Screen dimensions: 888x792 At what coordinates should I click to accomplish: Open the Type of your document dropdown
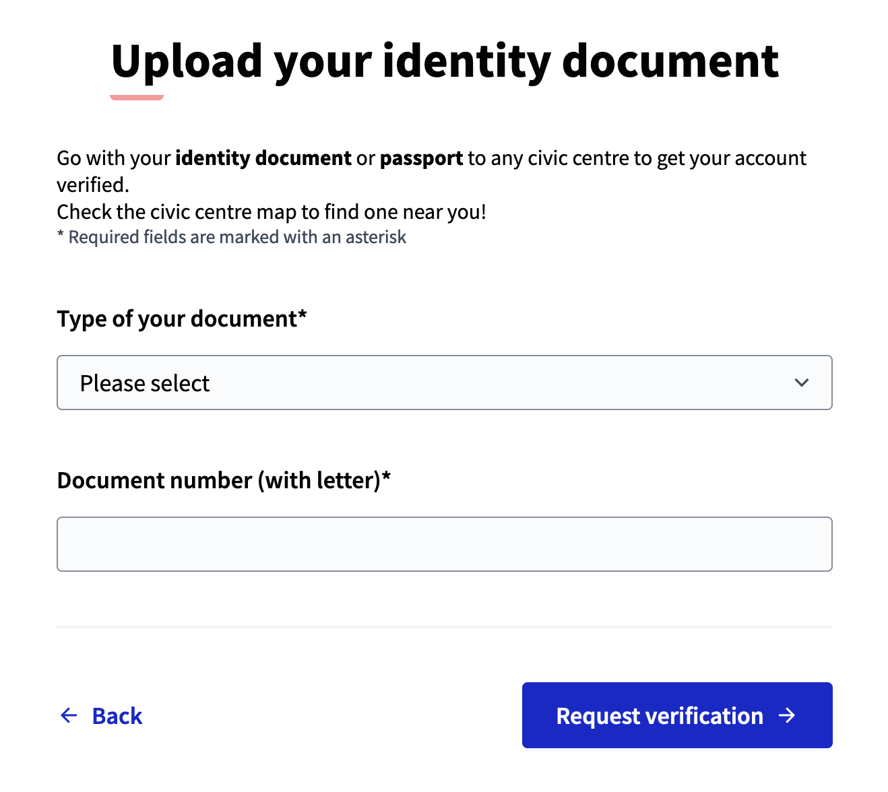pyautogui.click(x=445, y=383)
